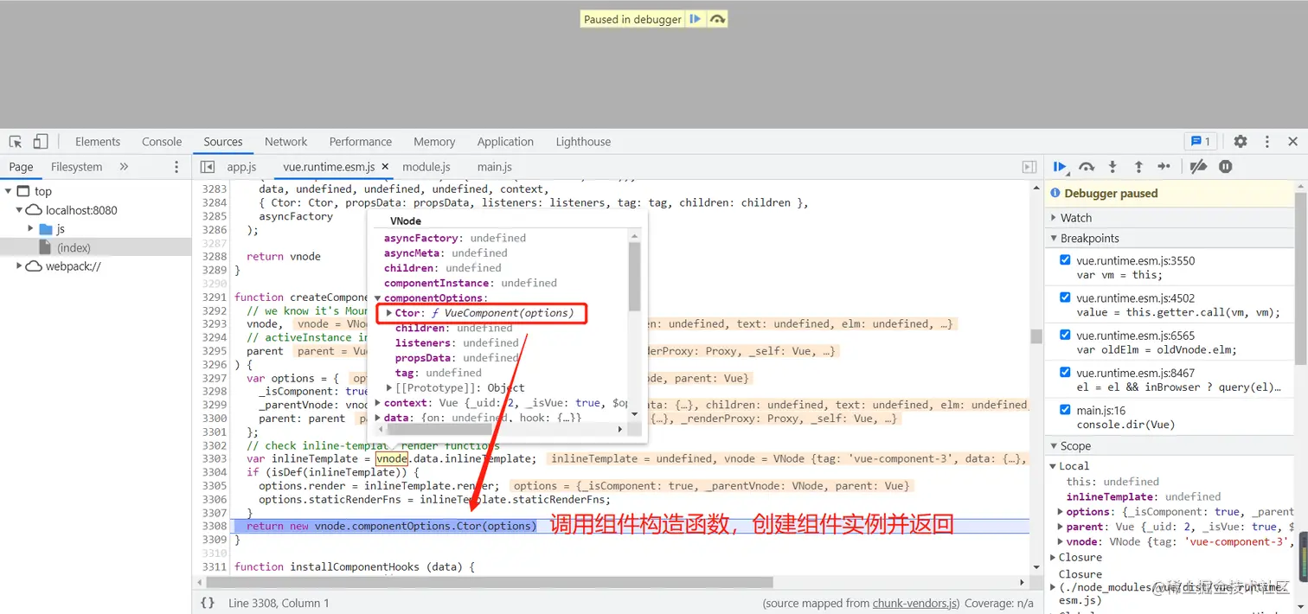Open the Network panel

(x=286, y=142)
